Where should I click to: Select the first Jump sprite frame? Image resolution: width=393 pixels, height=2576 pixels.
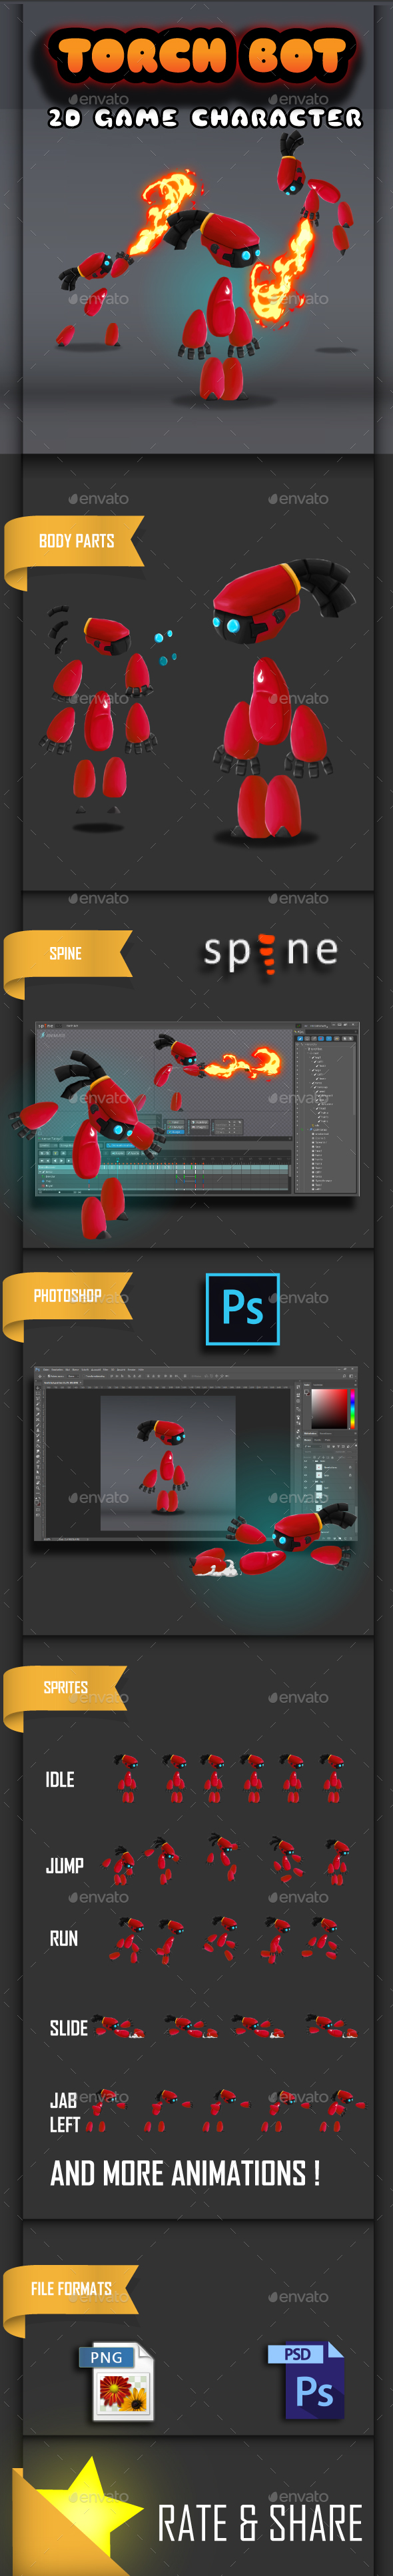pos(120,1864)
